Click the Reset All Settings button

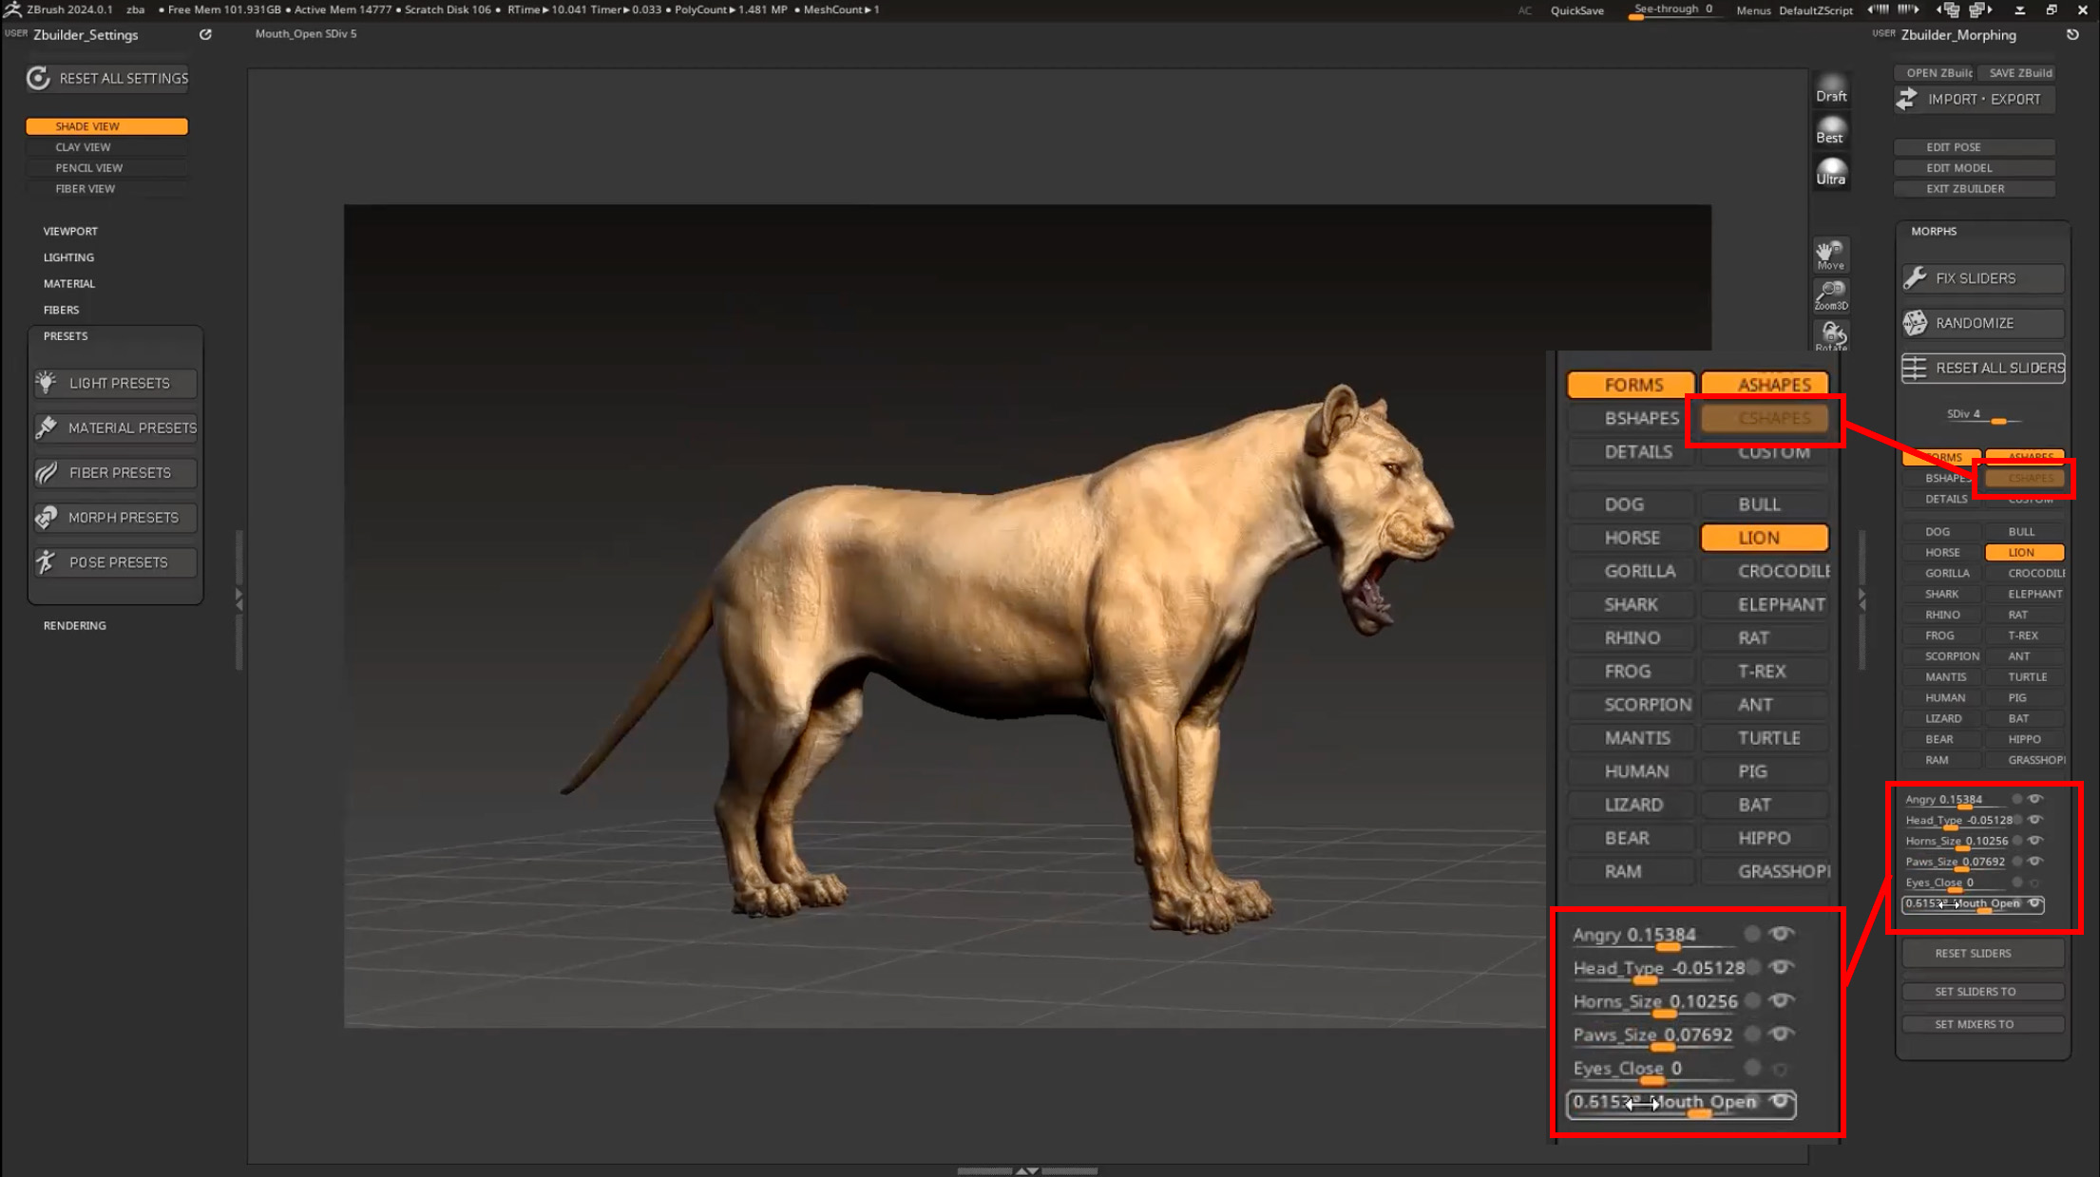(108, 78)
